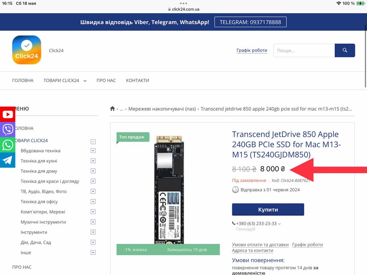Click the Купити buy button
Screen dimensions: 367x275
pos(268,209)
